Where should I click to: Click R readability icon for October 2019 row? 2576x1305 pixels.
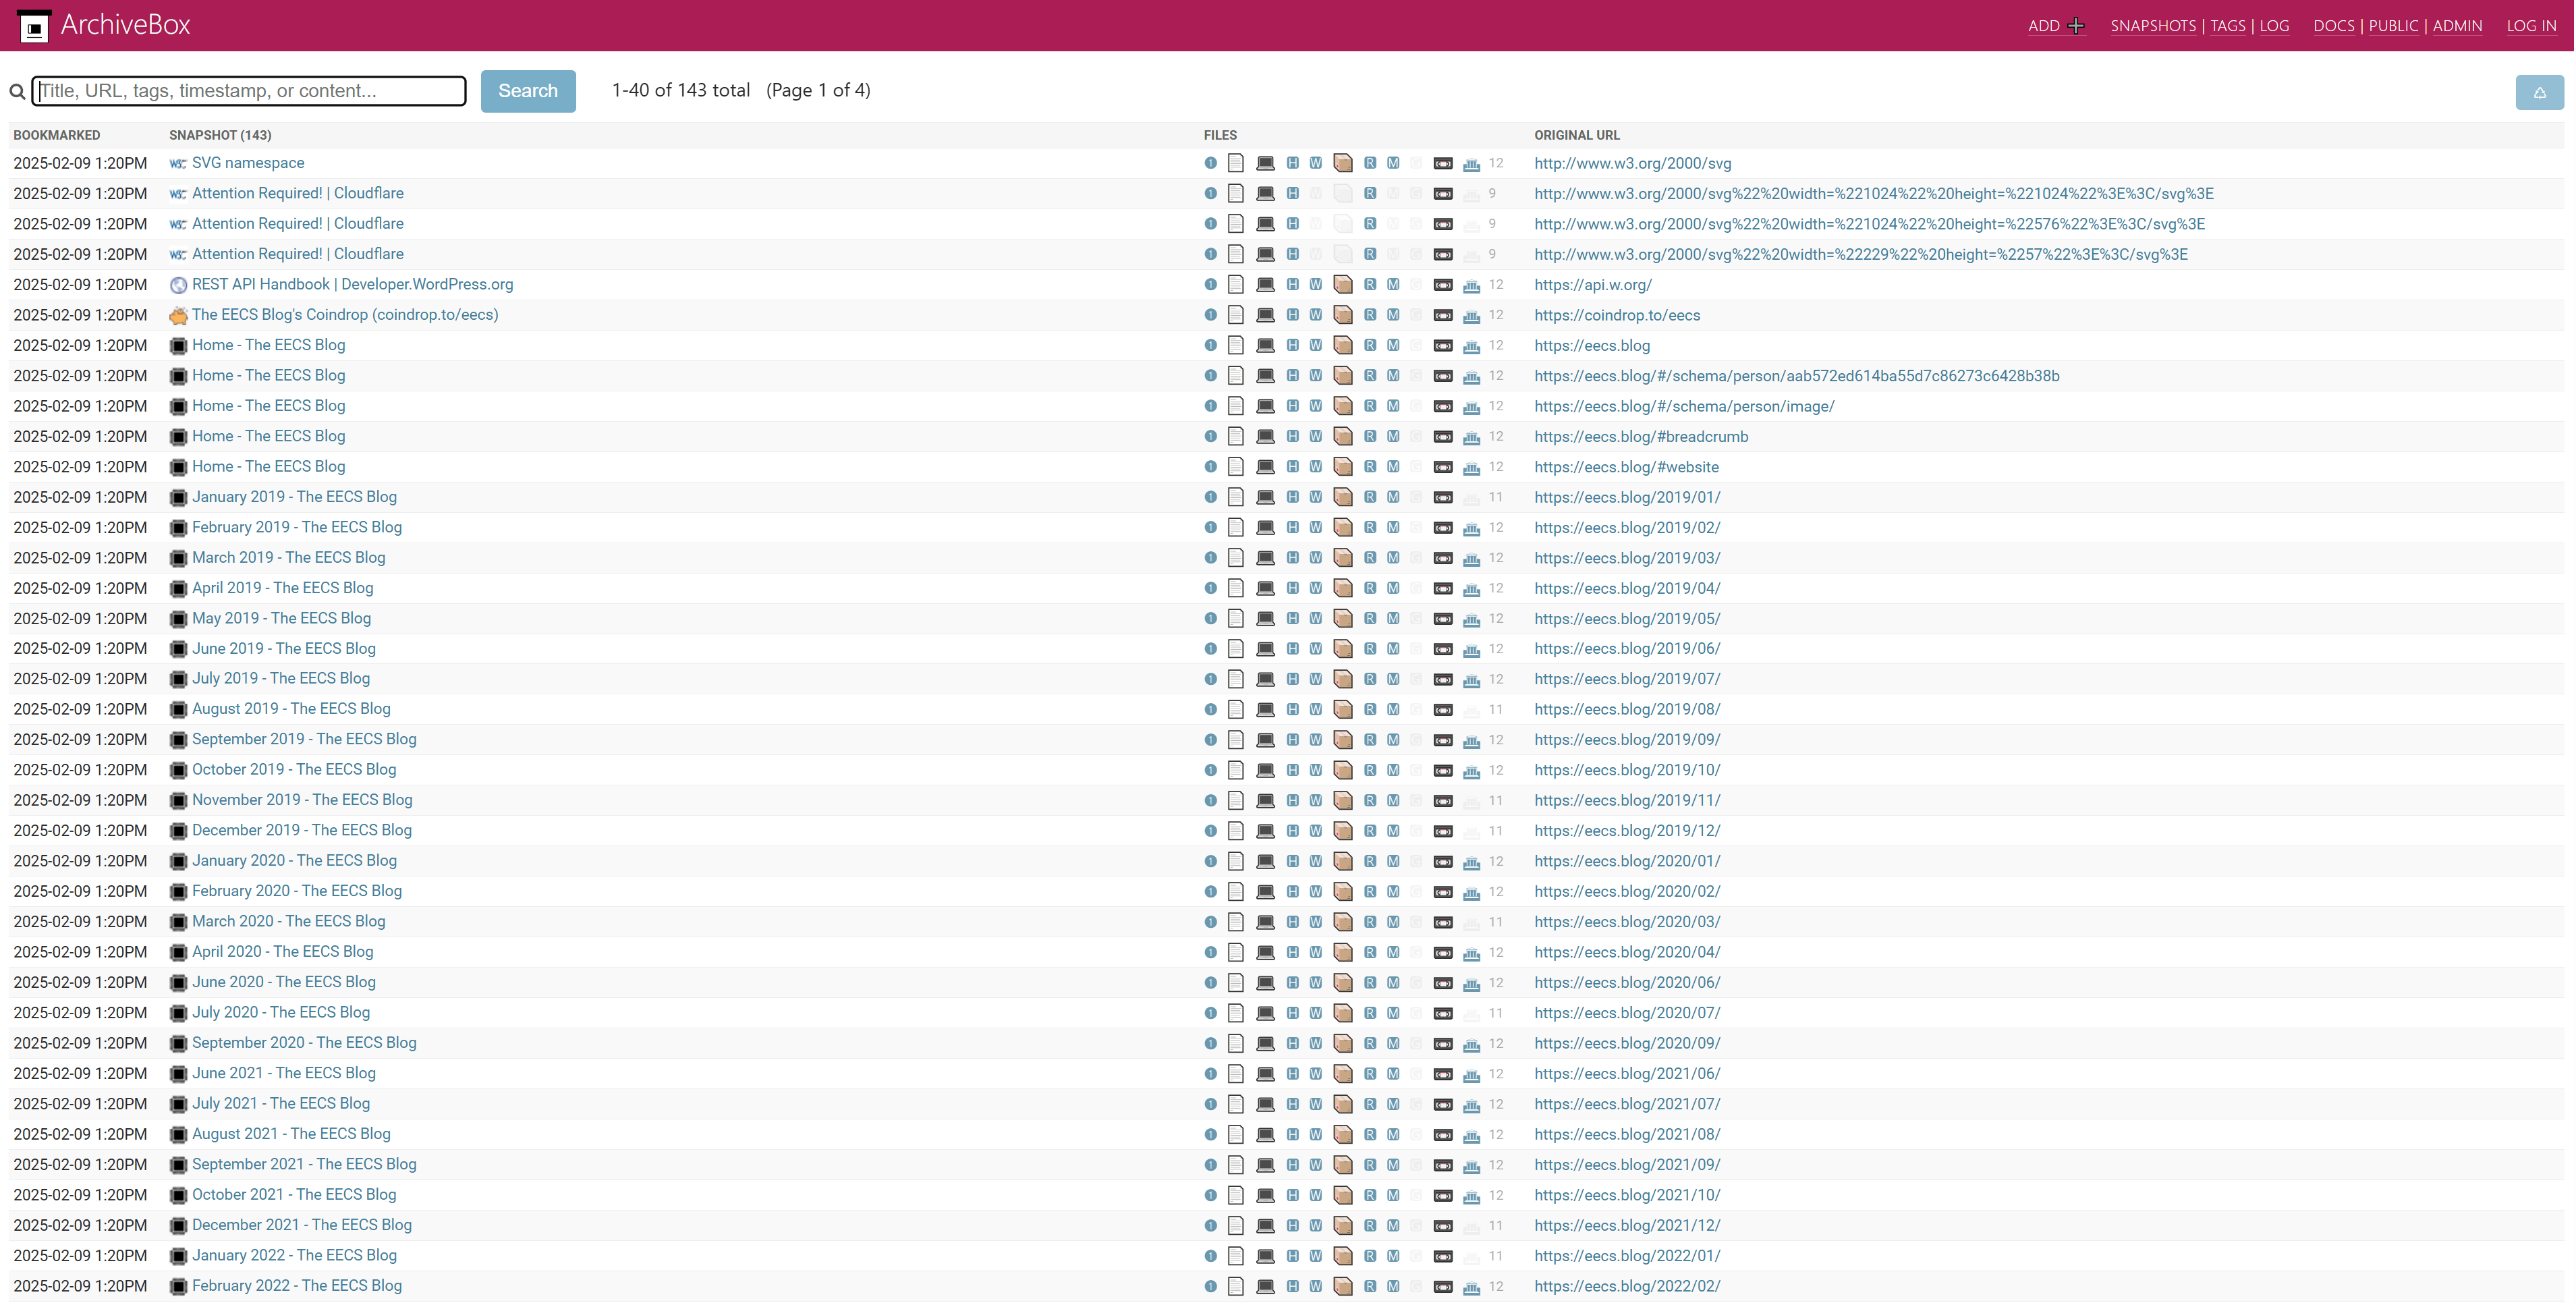[1370, 770]
